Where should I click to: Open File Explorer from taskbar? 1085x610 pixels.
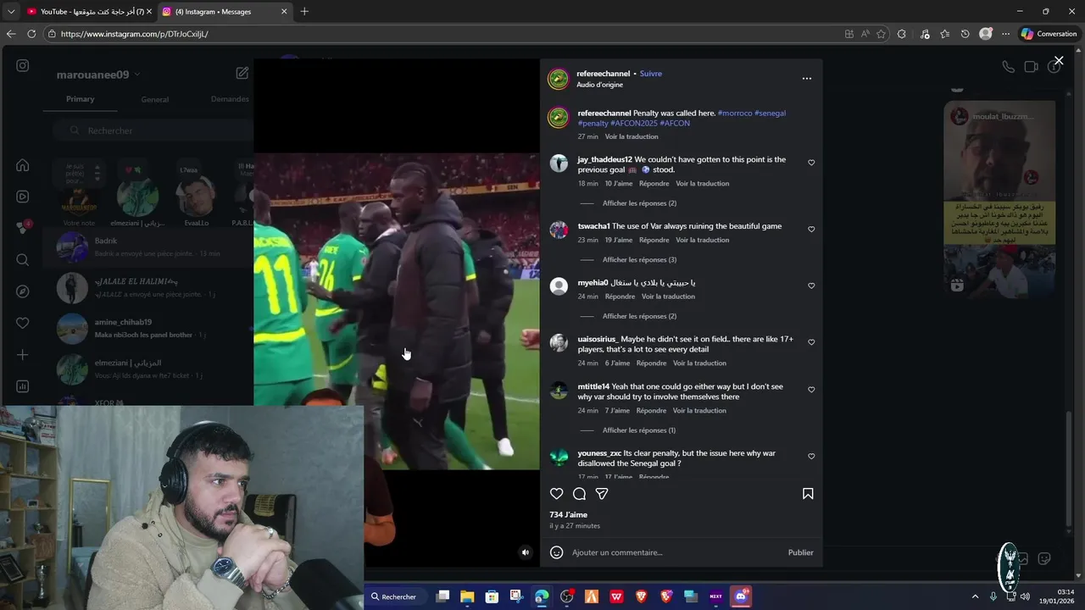467,596
